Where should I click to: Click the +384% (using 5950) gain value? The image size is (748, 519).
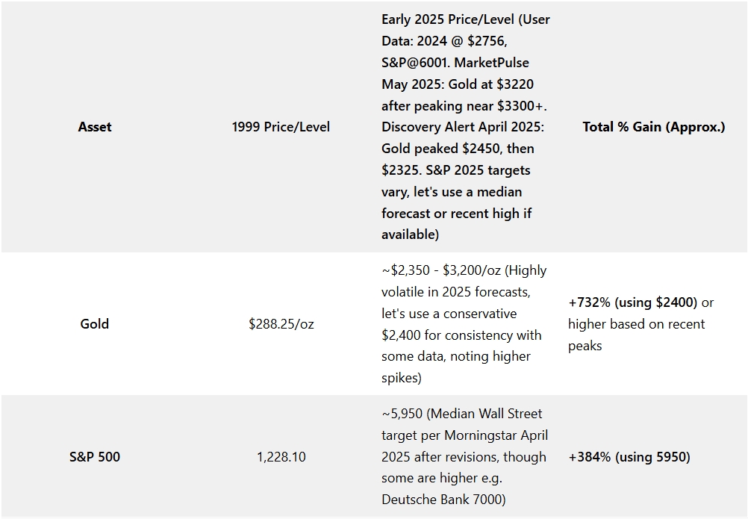(629, 457)
